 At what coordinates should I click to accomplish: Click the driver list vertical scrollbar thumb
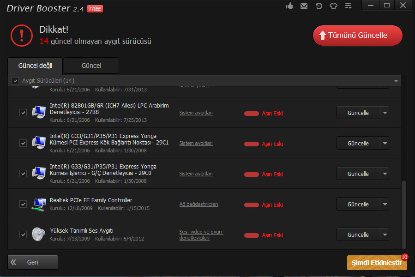click(x=403, y=215)
